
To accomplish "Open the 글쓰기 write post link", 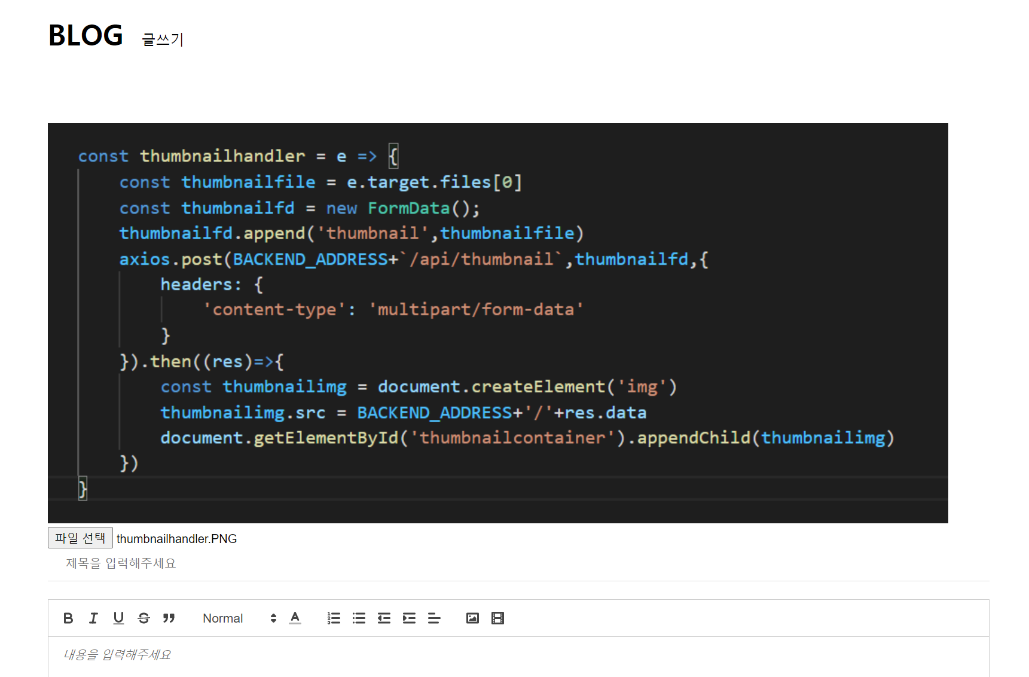I will pyautogui.click(x=163, y=39).
